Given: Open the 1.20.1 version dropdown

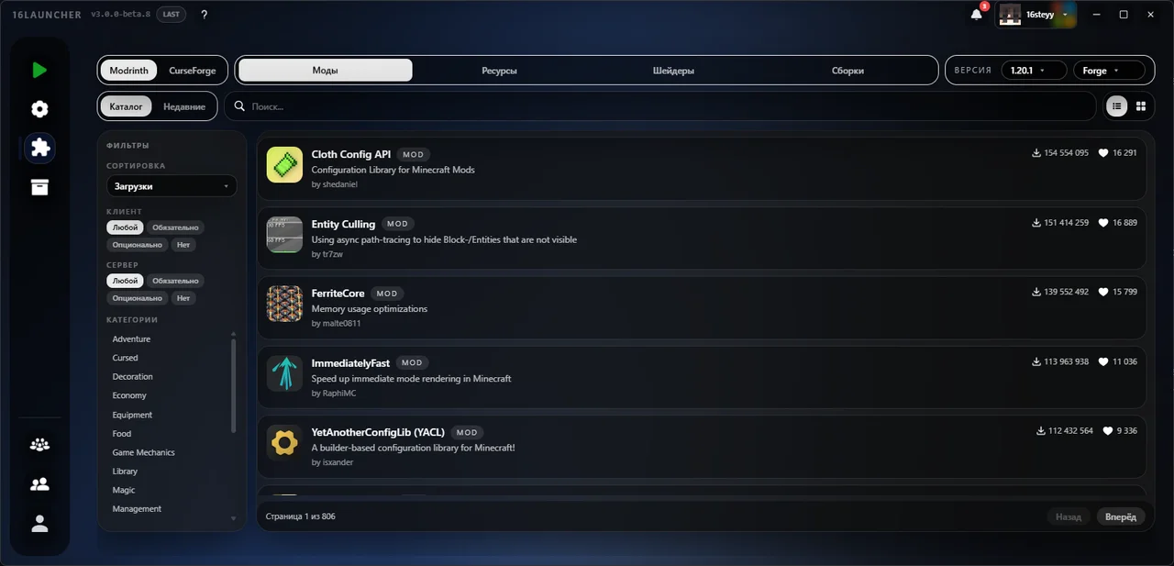Looking at the screenshot, I should pos(1033,71).
